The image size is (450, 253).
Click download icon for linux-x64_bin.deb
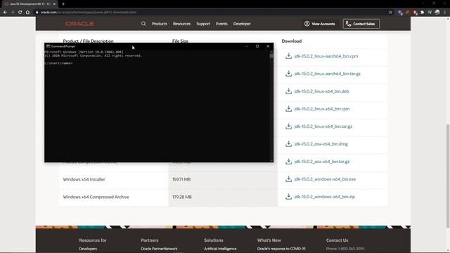[x=288, y=91]
